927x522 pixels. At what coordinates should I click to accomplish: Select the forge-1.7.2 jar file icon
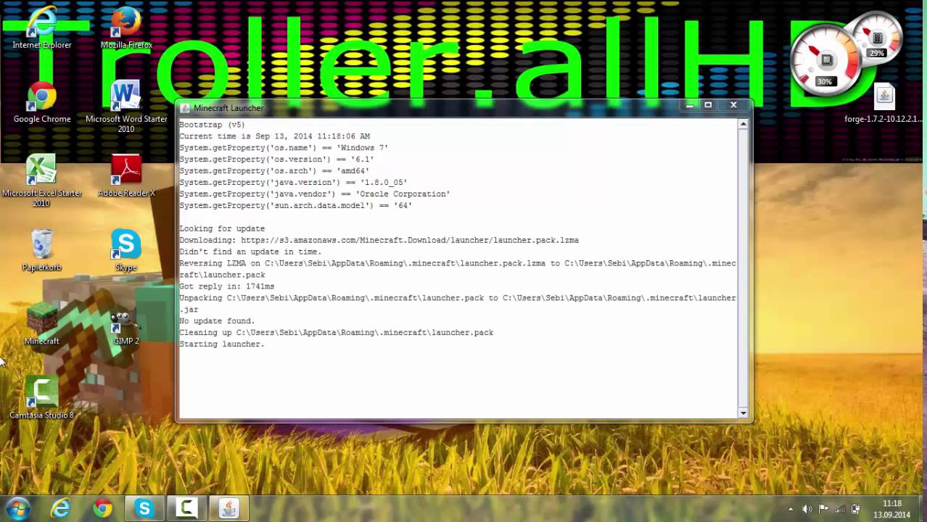pos(883,104)
